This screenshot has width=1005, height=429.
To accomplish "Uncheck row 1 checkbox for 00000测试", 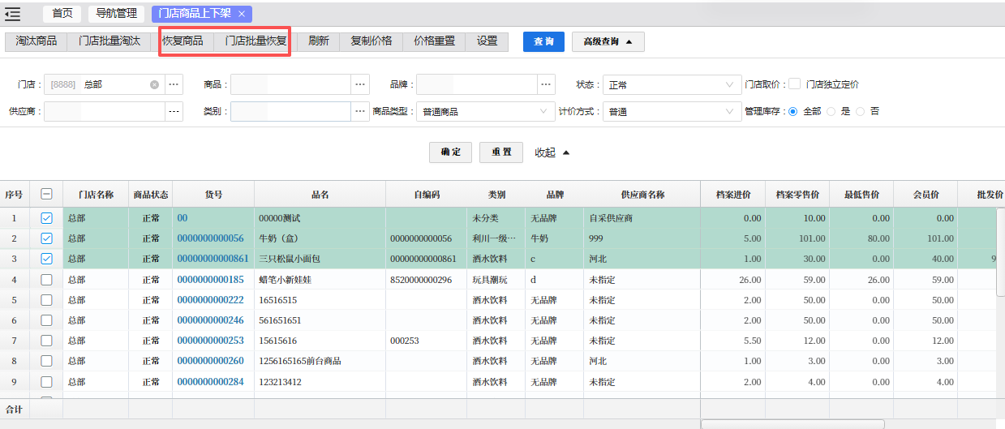I will click(x=46, y=218).
